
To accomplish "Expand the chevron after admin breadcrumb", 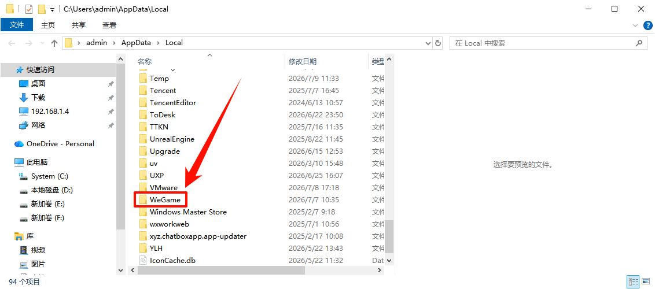I will (114, 43).
